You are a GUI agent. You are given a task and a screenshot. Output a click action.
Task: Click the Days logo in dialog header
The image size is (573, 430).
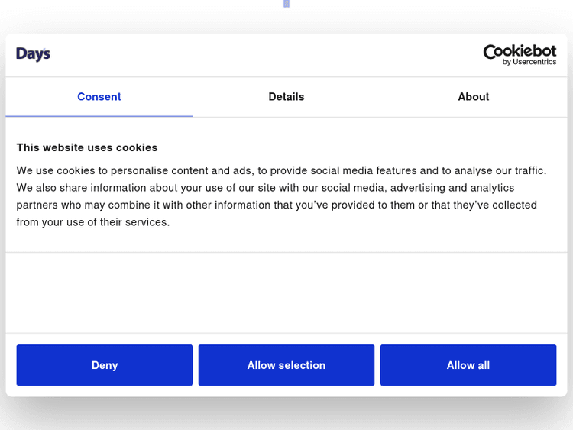[x=33, y=53]
